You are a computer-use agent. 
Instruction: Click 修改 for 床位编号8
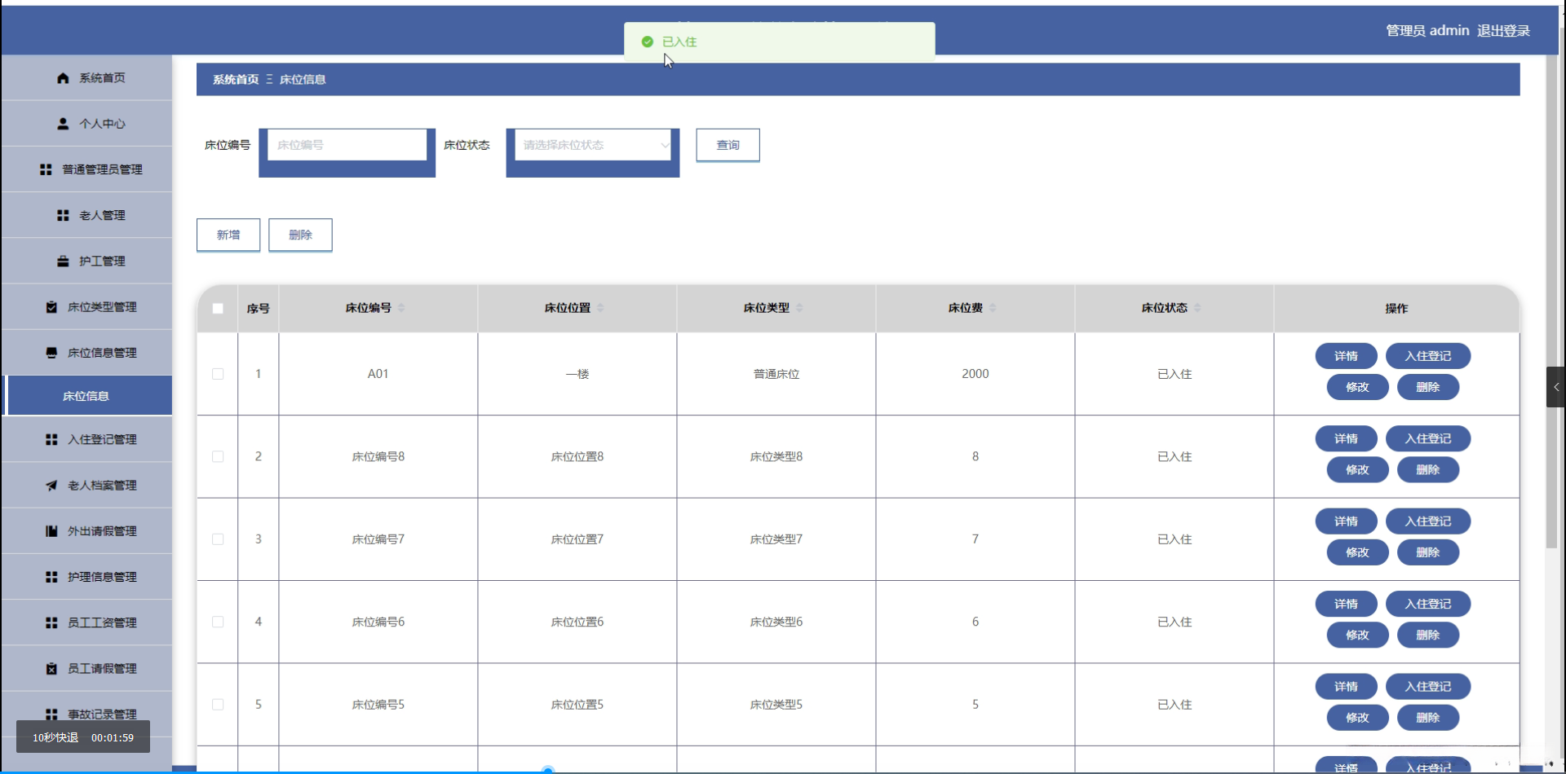[1357, 469]
